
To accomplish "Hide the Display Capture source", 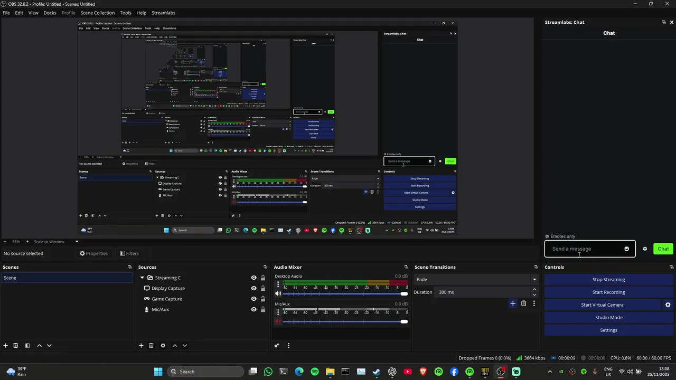I will click(x=253, y=288).
